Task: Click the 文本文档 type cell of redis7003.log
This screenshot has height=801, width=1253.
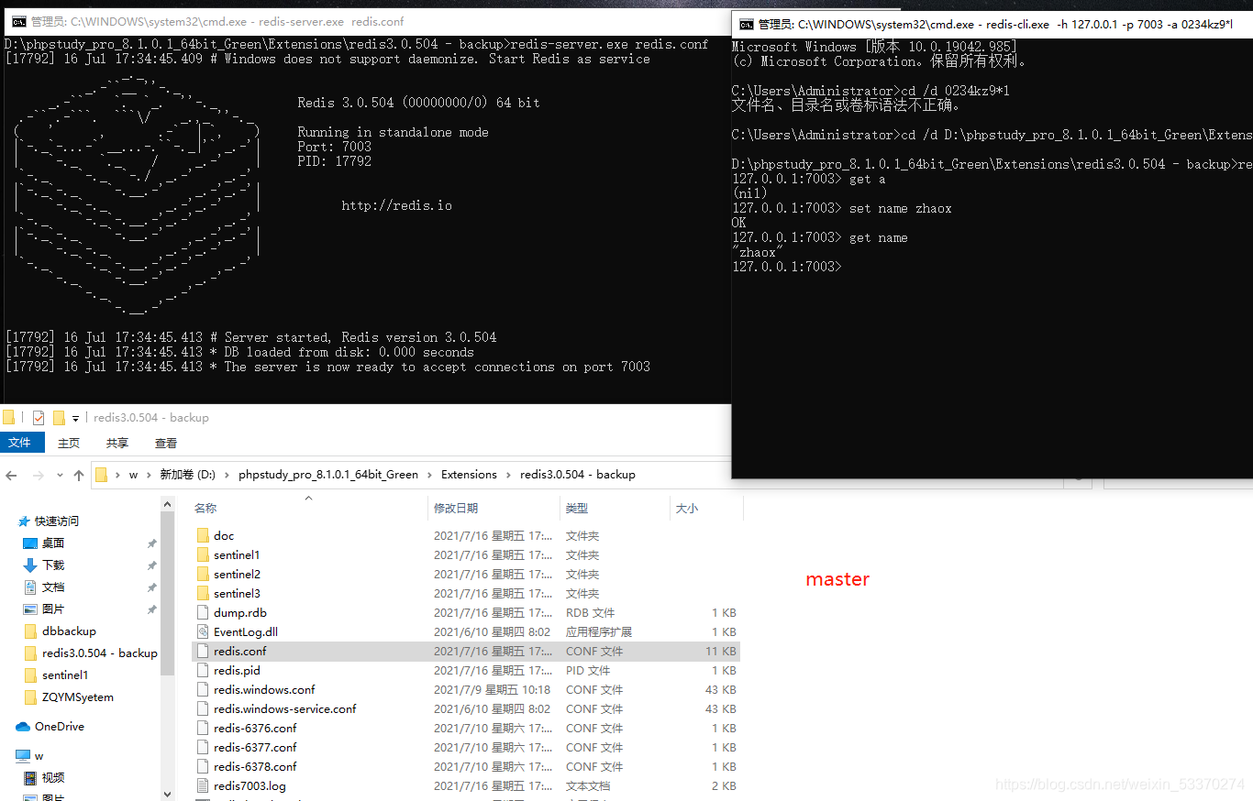Action: (588, 785)
